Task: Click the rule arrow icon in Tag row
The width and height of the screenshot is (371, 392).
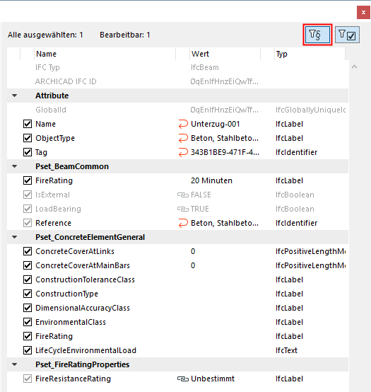Action: 183,152
